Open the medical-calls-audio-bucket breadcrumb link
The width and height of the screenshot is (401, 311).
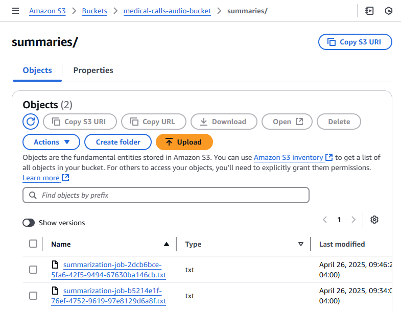167,11
